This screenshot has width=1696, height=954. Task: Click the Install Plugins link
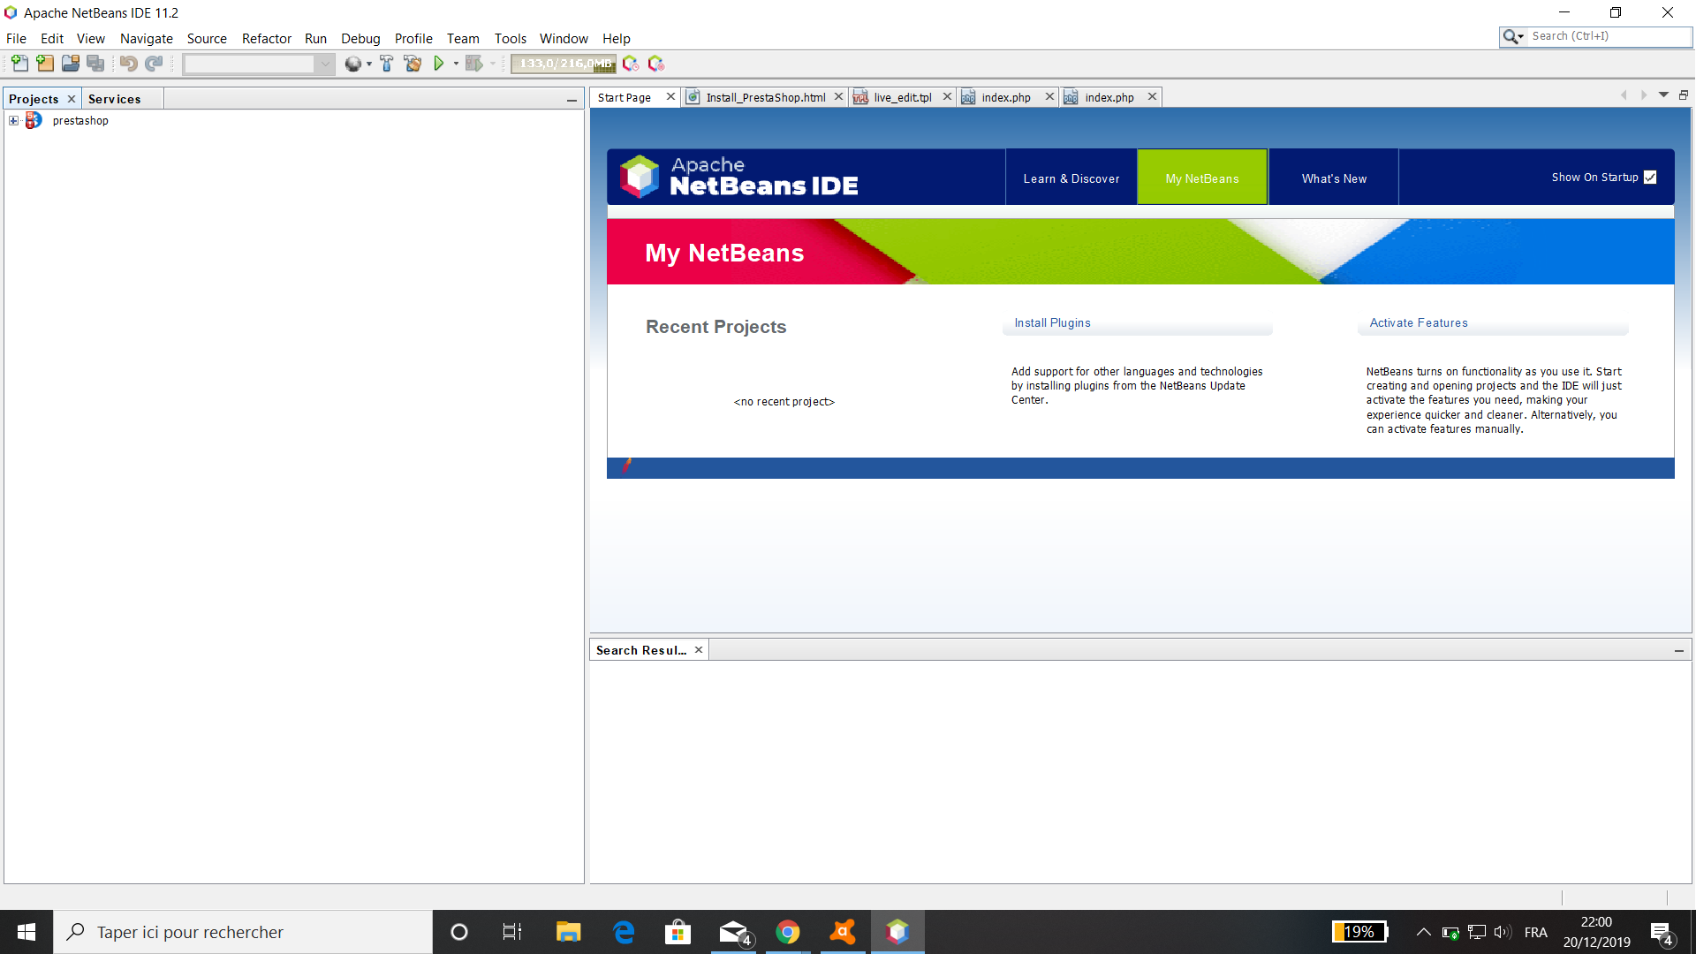click(x=1052, y=323)
